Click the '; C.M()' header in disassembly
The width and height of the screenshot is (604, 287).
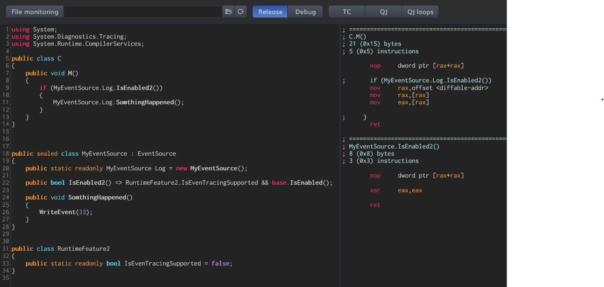(x=354, y=37)
